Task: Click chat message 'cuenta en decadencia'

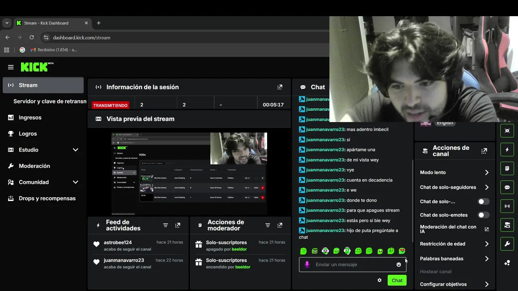Action: tap(369, 180)
